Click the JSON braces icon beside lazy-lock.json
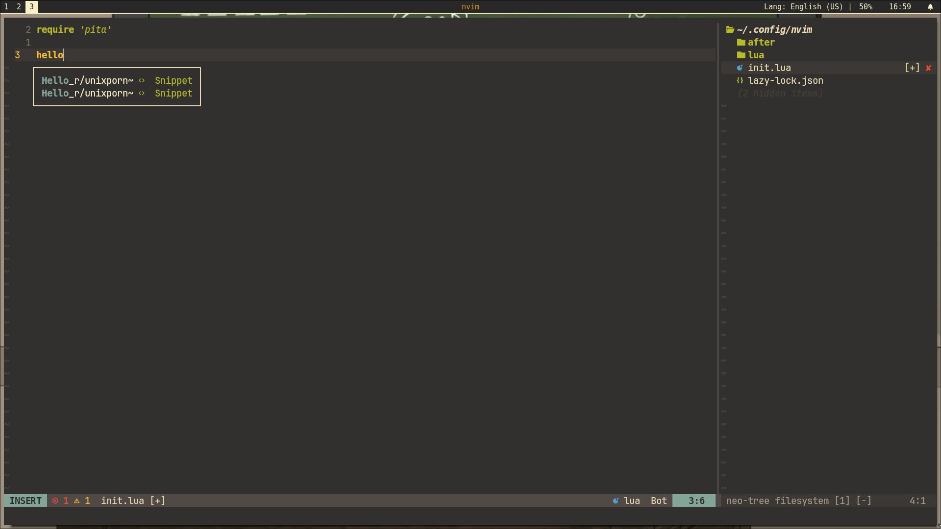Viewport: 941px width, 529px height. (x=740, y=81)
